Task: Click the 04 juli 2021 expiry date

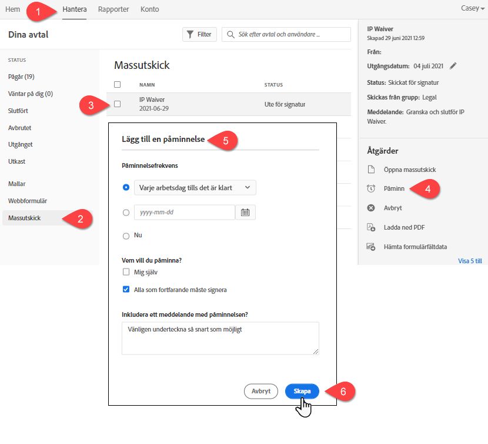Action: click(x=428, y=66)
